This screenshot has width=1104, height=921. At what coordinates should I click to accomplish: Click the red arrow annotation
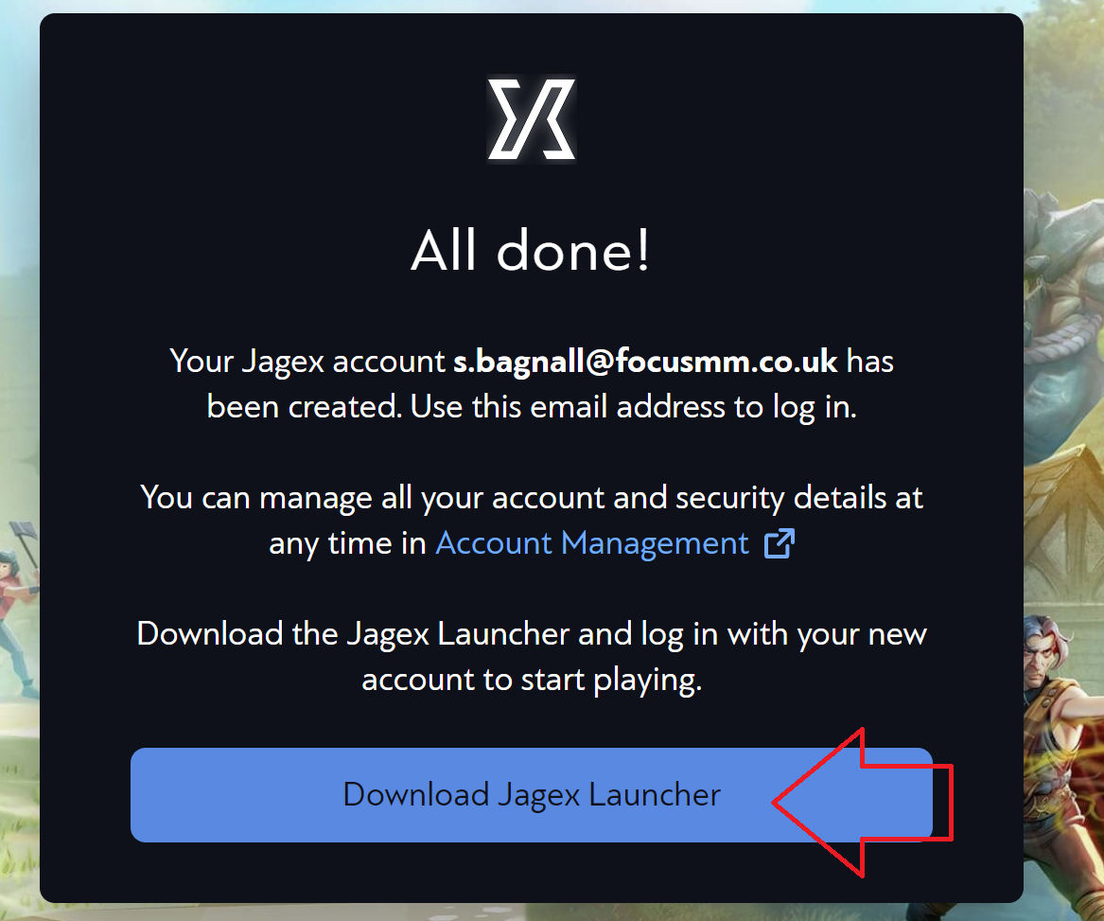point(863,803)
